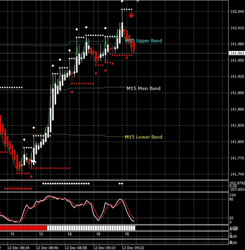Click the 141.860 price axis label
Screen dimensions: 245x250
pos(237,109)
